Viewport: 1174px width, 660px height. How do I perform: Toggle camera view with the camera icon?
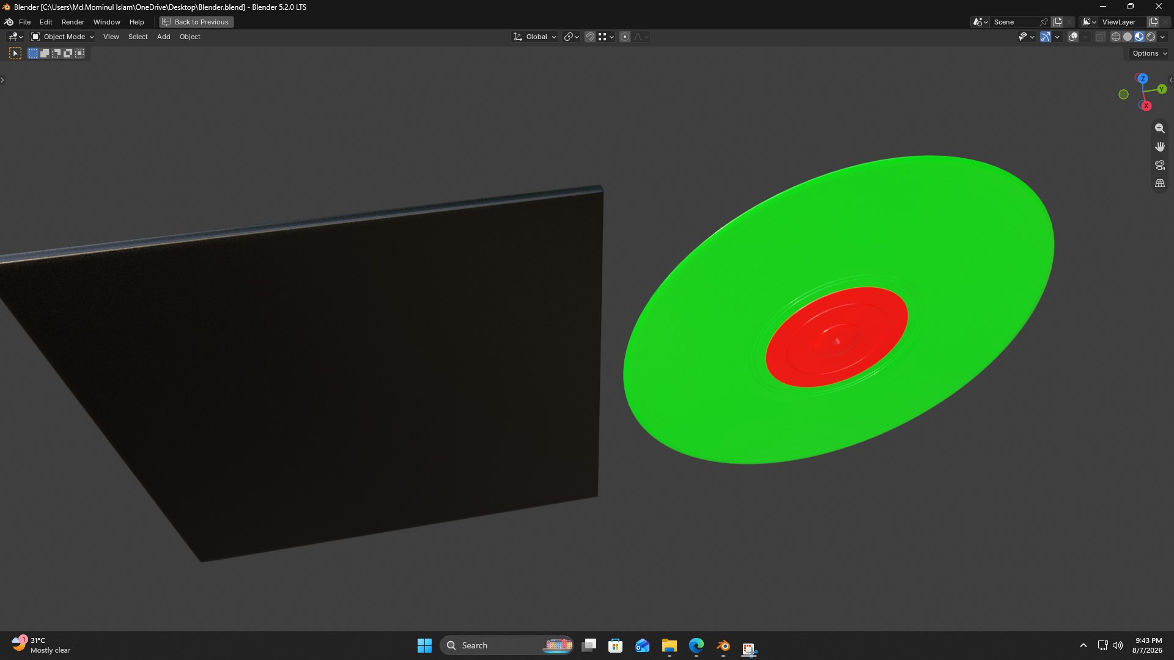1160,165
